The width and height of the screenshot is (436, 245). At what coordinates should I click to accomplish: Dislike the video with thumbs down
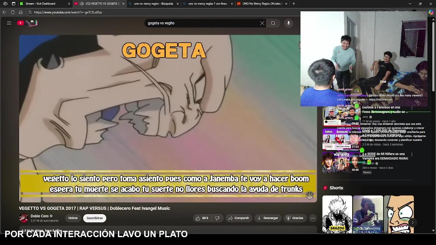217,218
